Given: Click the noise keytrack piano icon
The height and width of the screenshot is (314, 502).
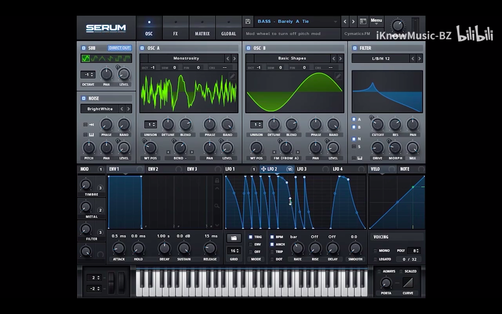Looking at the screenshot, I should coord(91,135).
